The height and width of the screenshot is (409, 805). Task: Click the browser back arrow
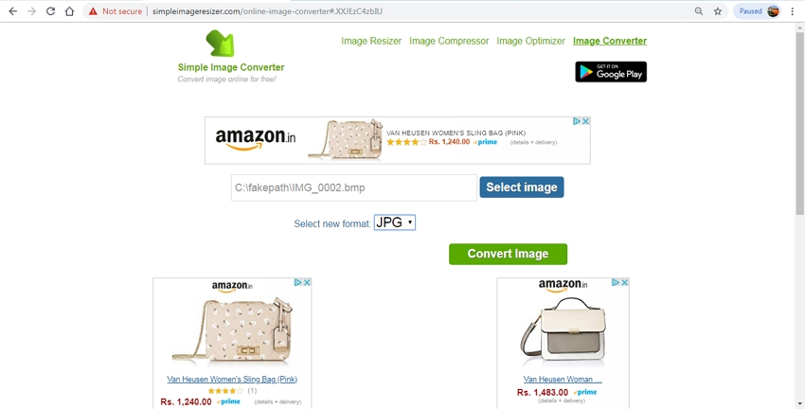tap(13, 10)
